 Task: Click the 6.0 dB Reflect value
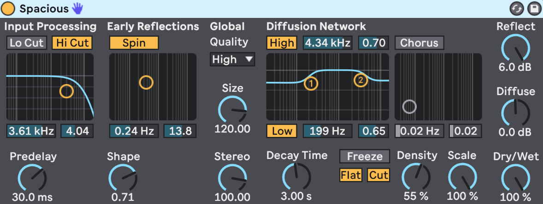tap(515, 68)
